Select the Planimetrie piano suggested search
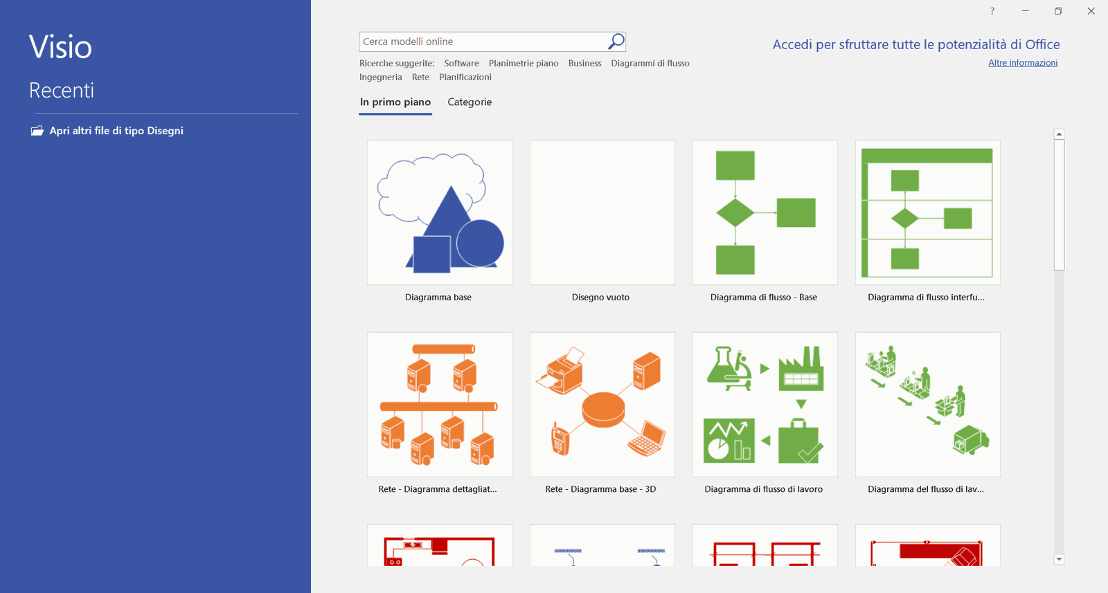1108x593 pixels. (x=524, y=63)
